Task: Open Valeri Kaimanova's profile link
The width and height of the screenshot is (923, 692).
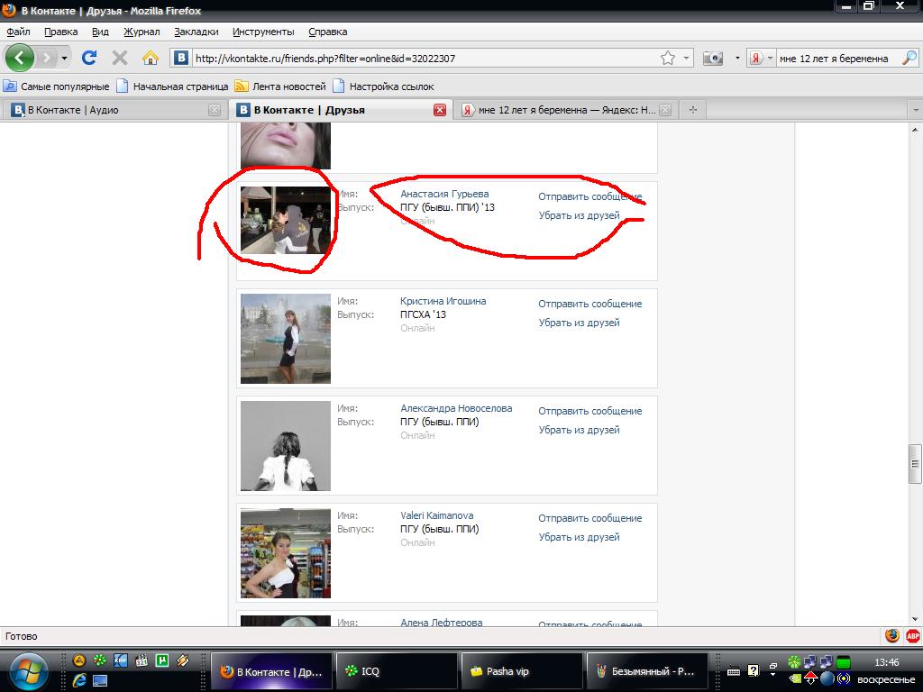Action: coord(437,514)
